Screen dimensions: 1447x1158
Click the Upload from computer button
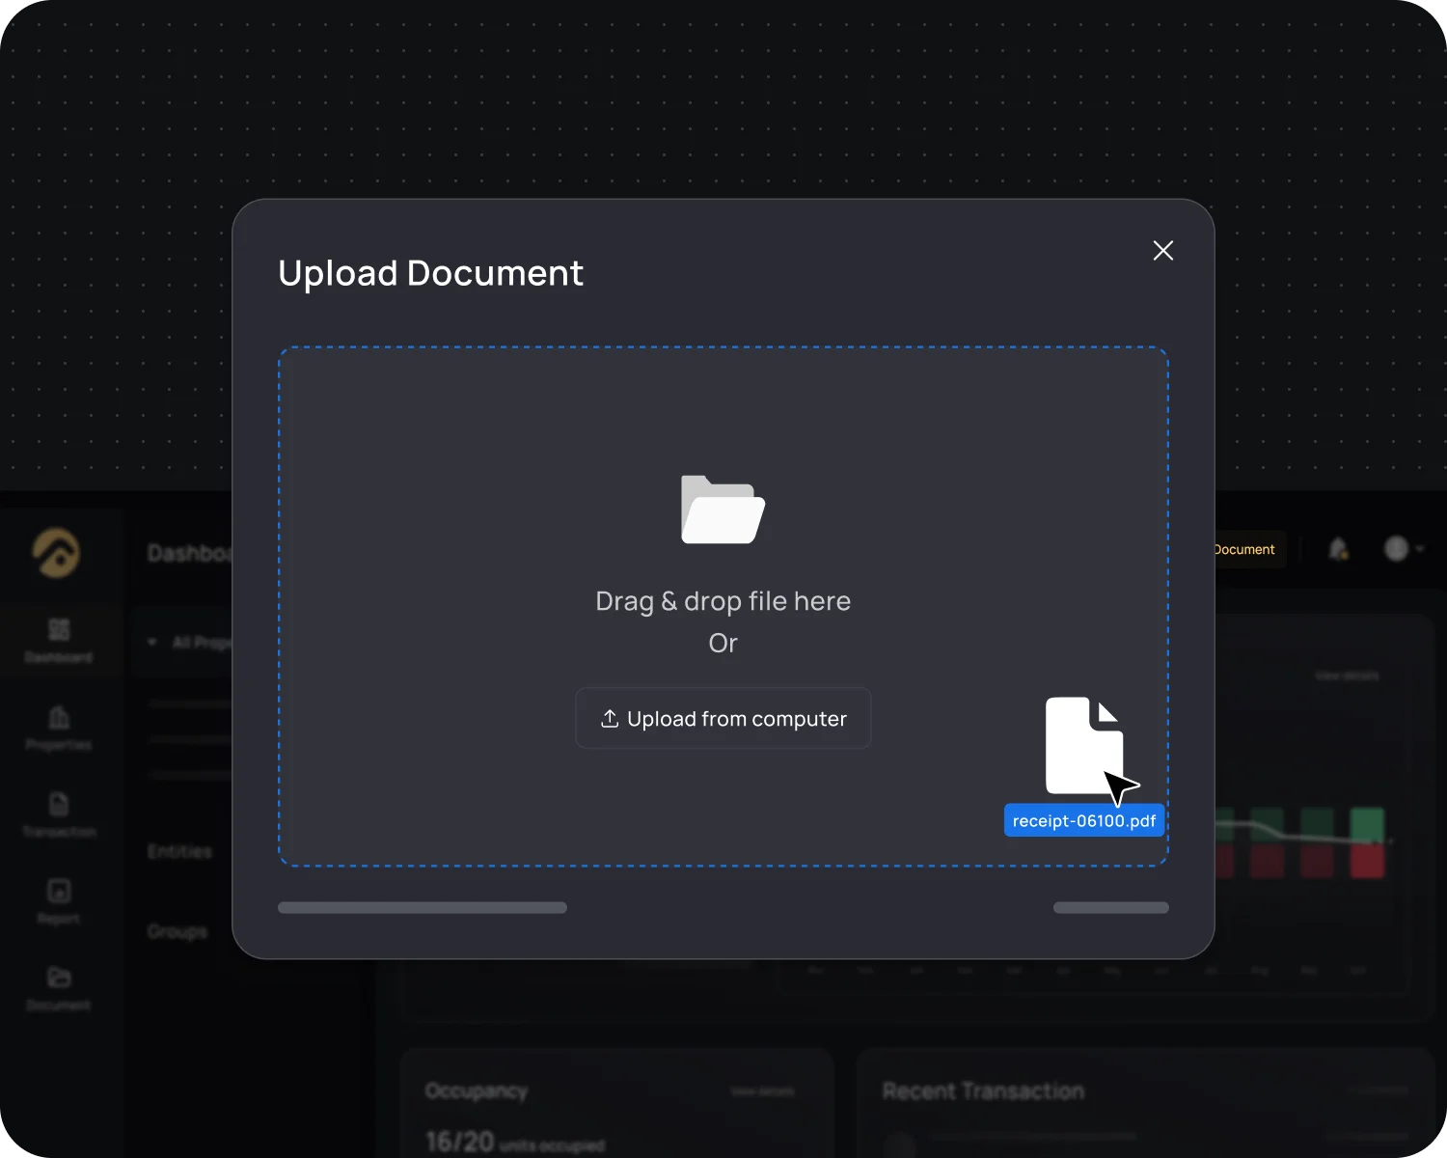723,718
